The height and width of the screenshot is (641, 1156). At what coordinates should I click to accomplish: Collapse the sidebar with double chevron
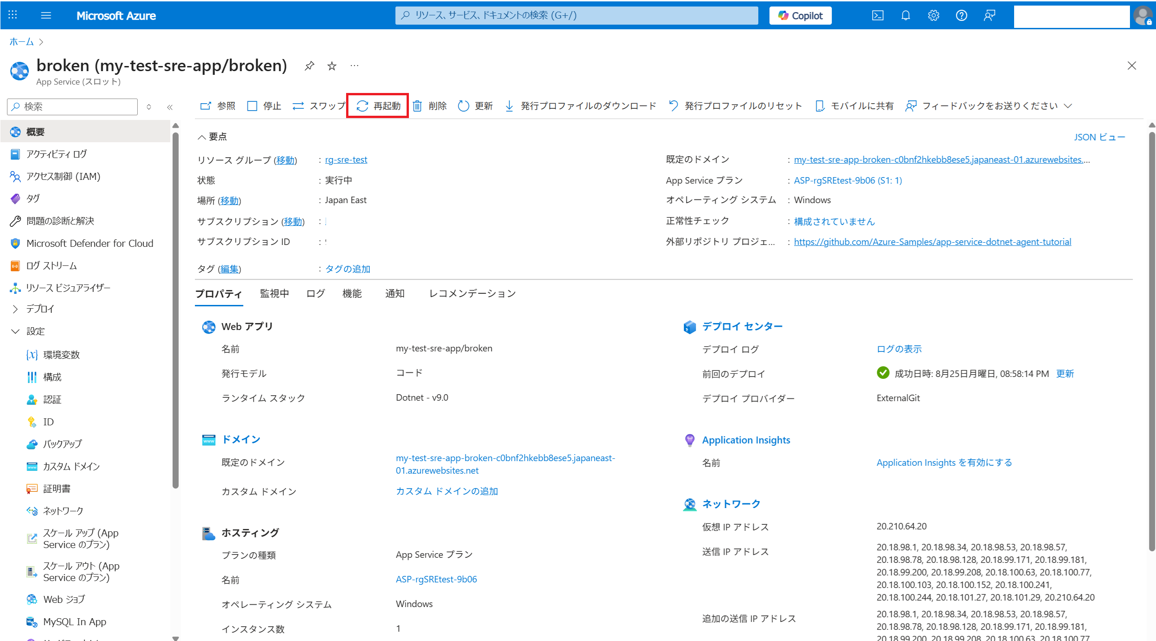(170, 107)
